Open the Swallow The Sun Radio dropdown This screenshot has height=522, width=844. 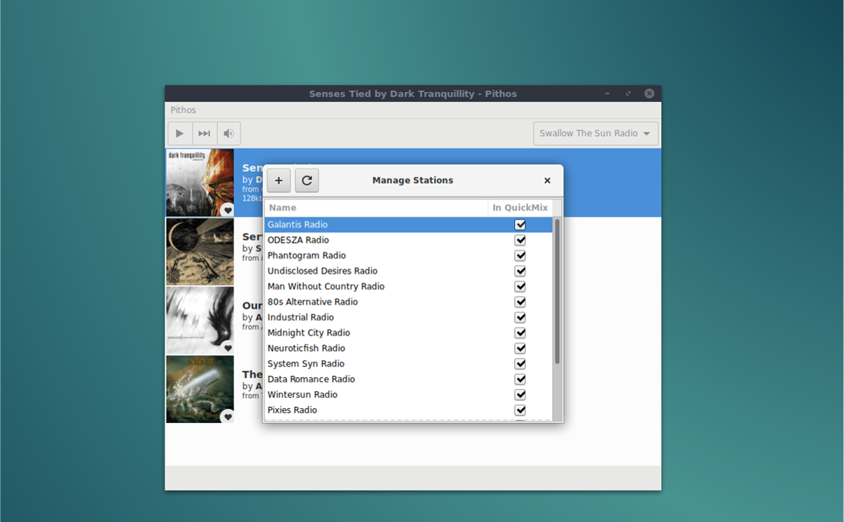[x=596, y=133]
